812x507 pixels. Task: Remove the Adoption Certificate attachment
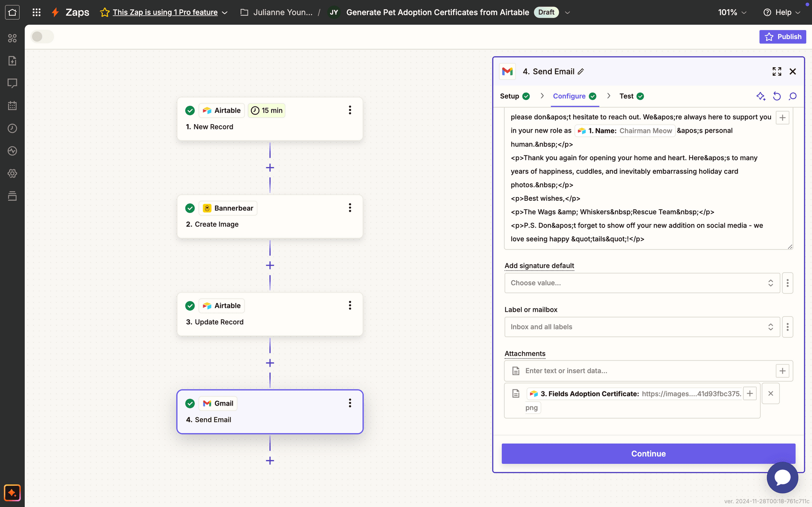pyautogui.click(x=771, y=394)
